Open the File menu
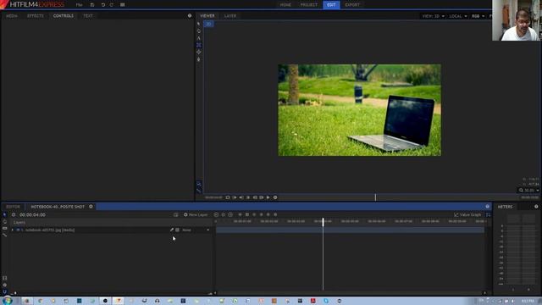 [x=79, y=5]
